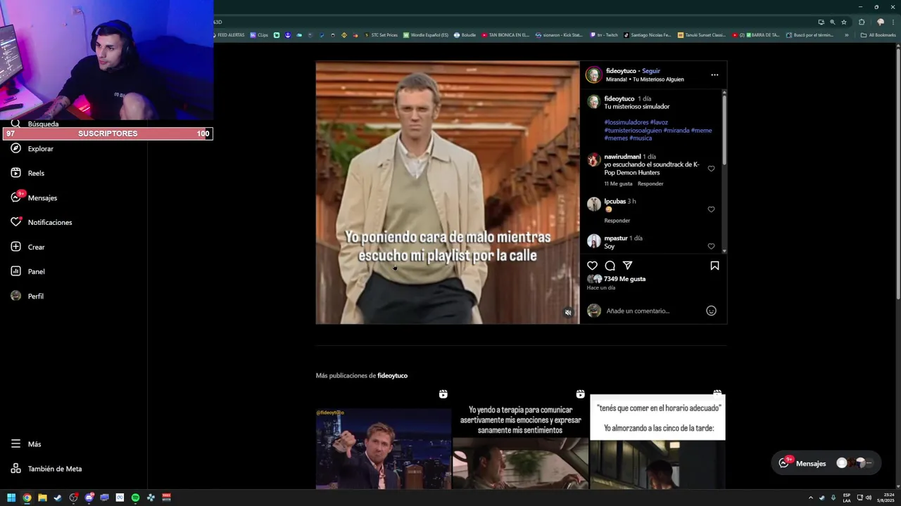Open nawirudmanl's profile avatar

coord(594,160)
